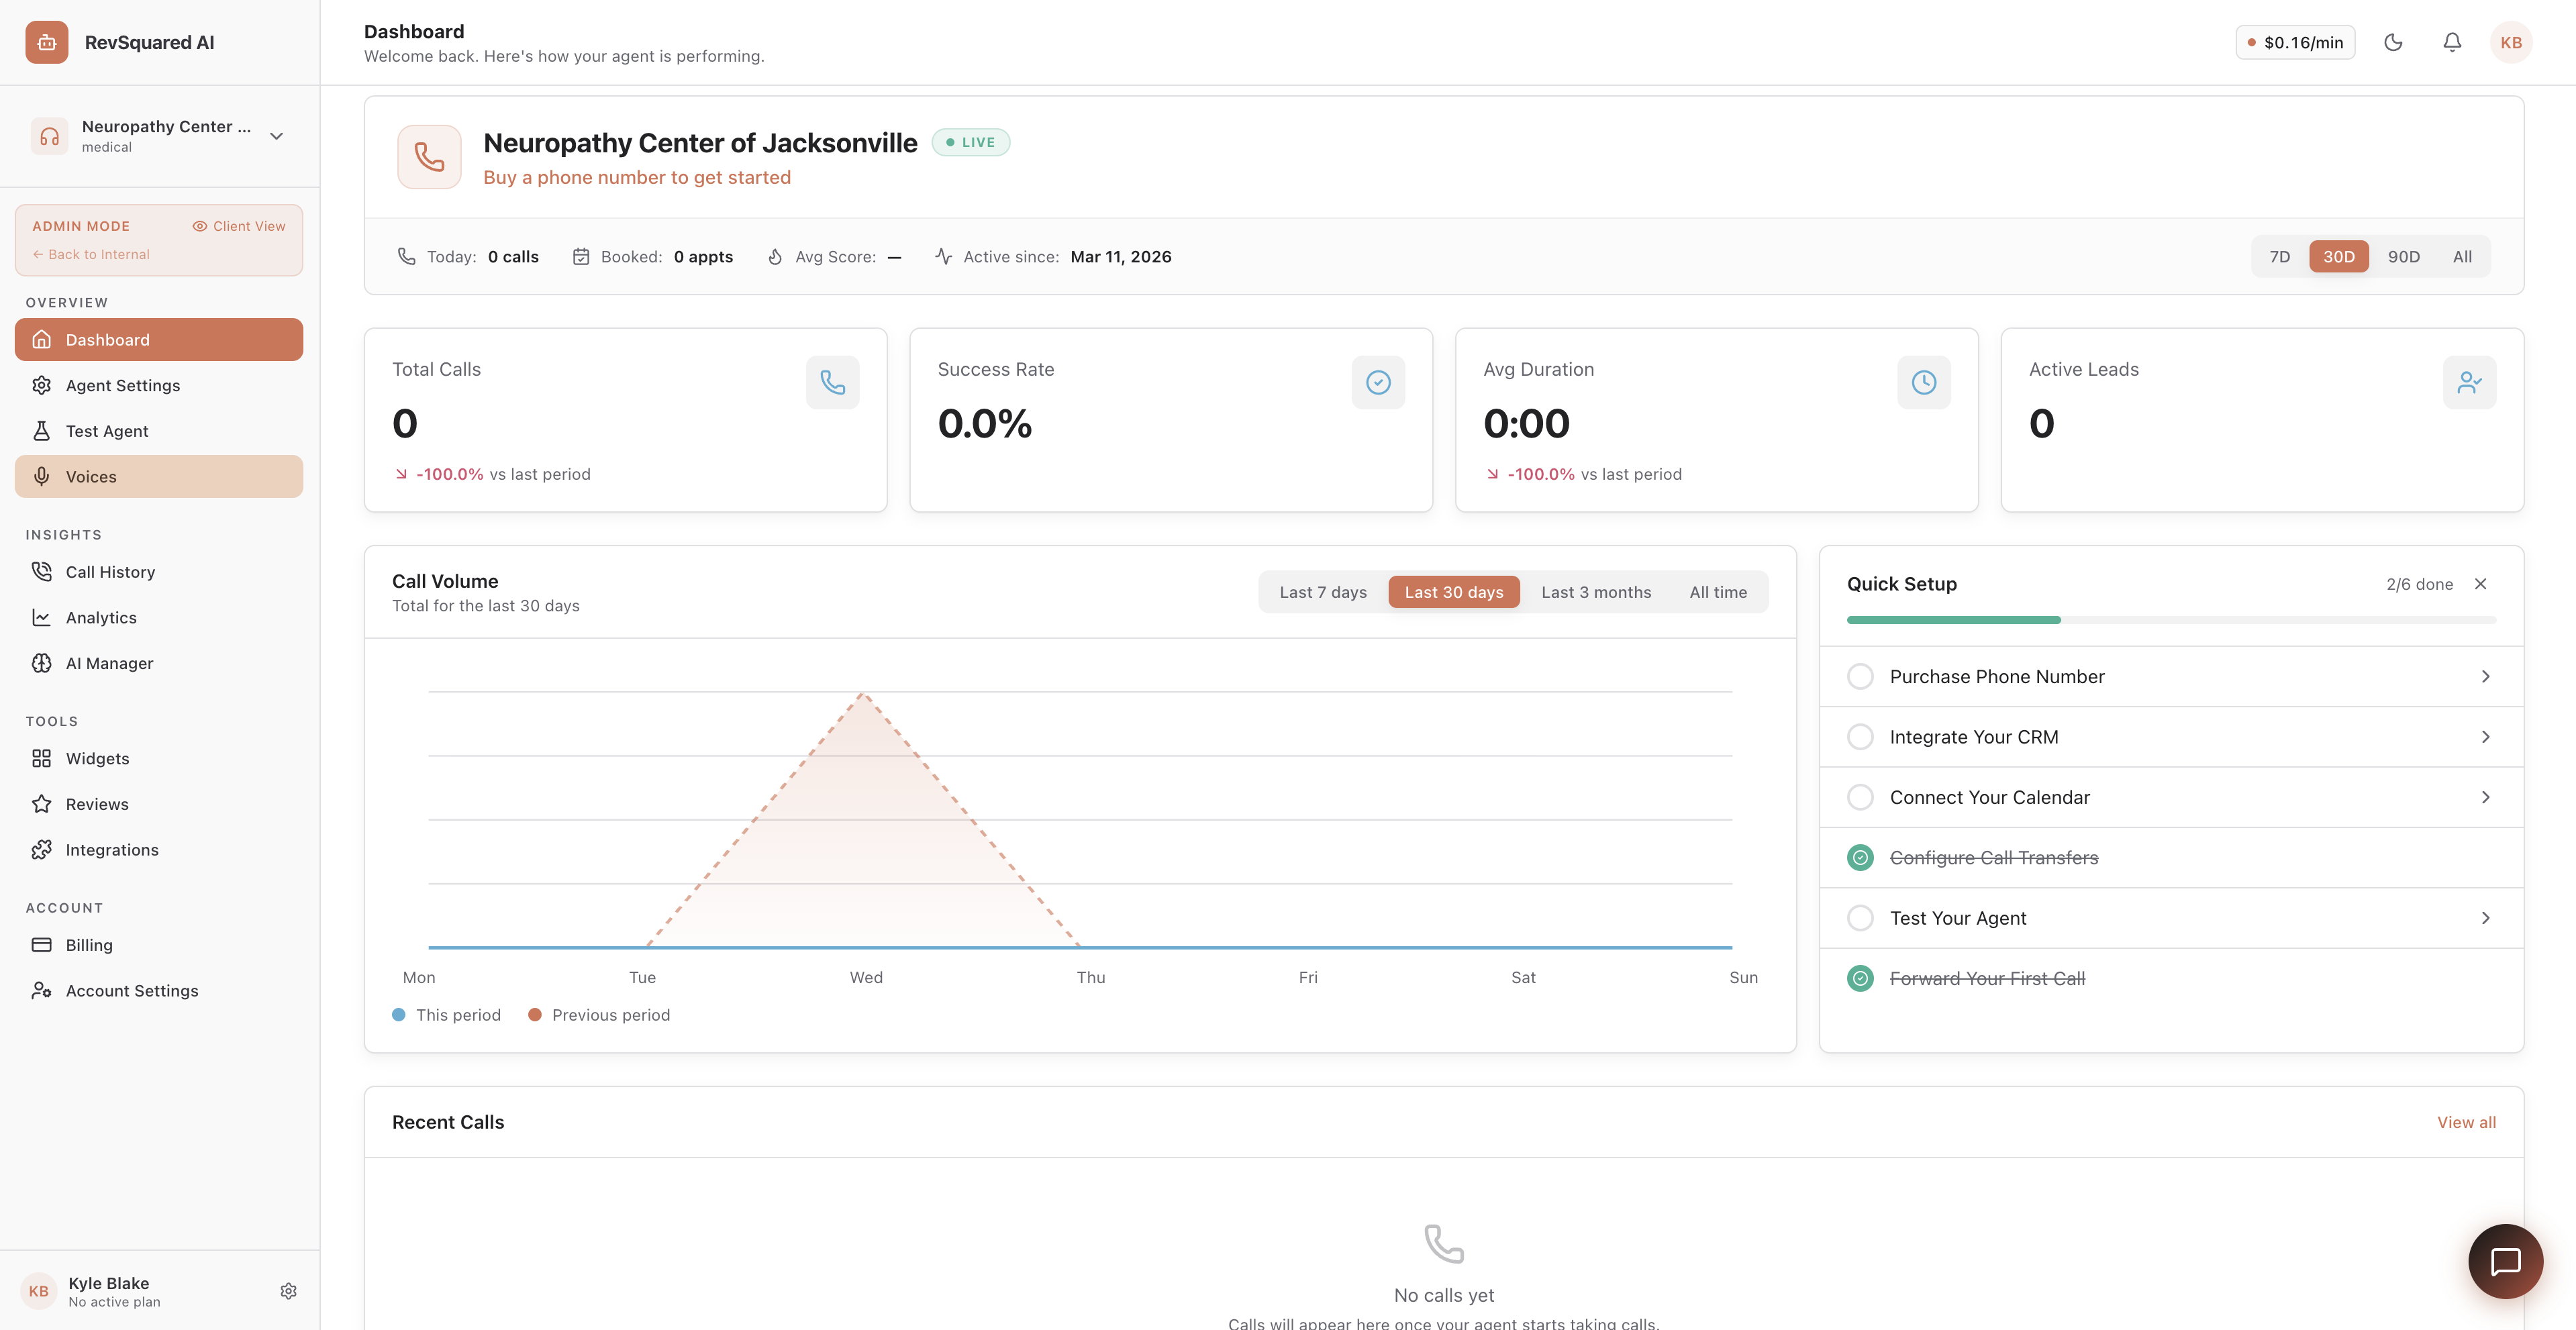Select the 90D range tab
The image size is (2576, 1330).
[2404, 257]
